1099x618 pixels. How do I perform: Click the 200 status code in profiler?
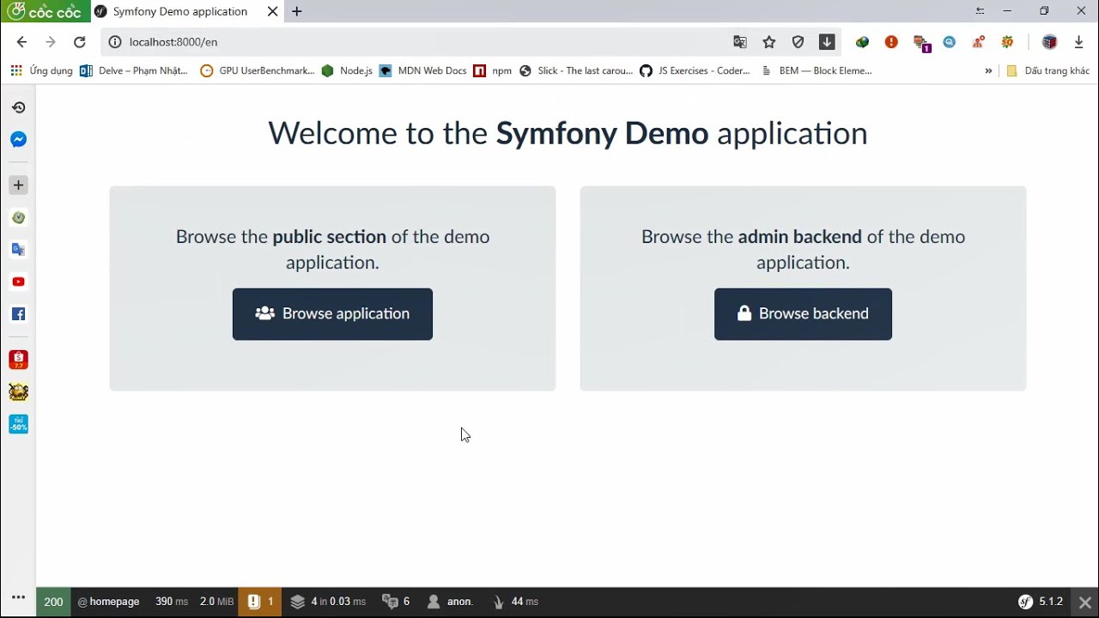(x=53, y=602)
